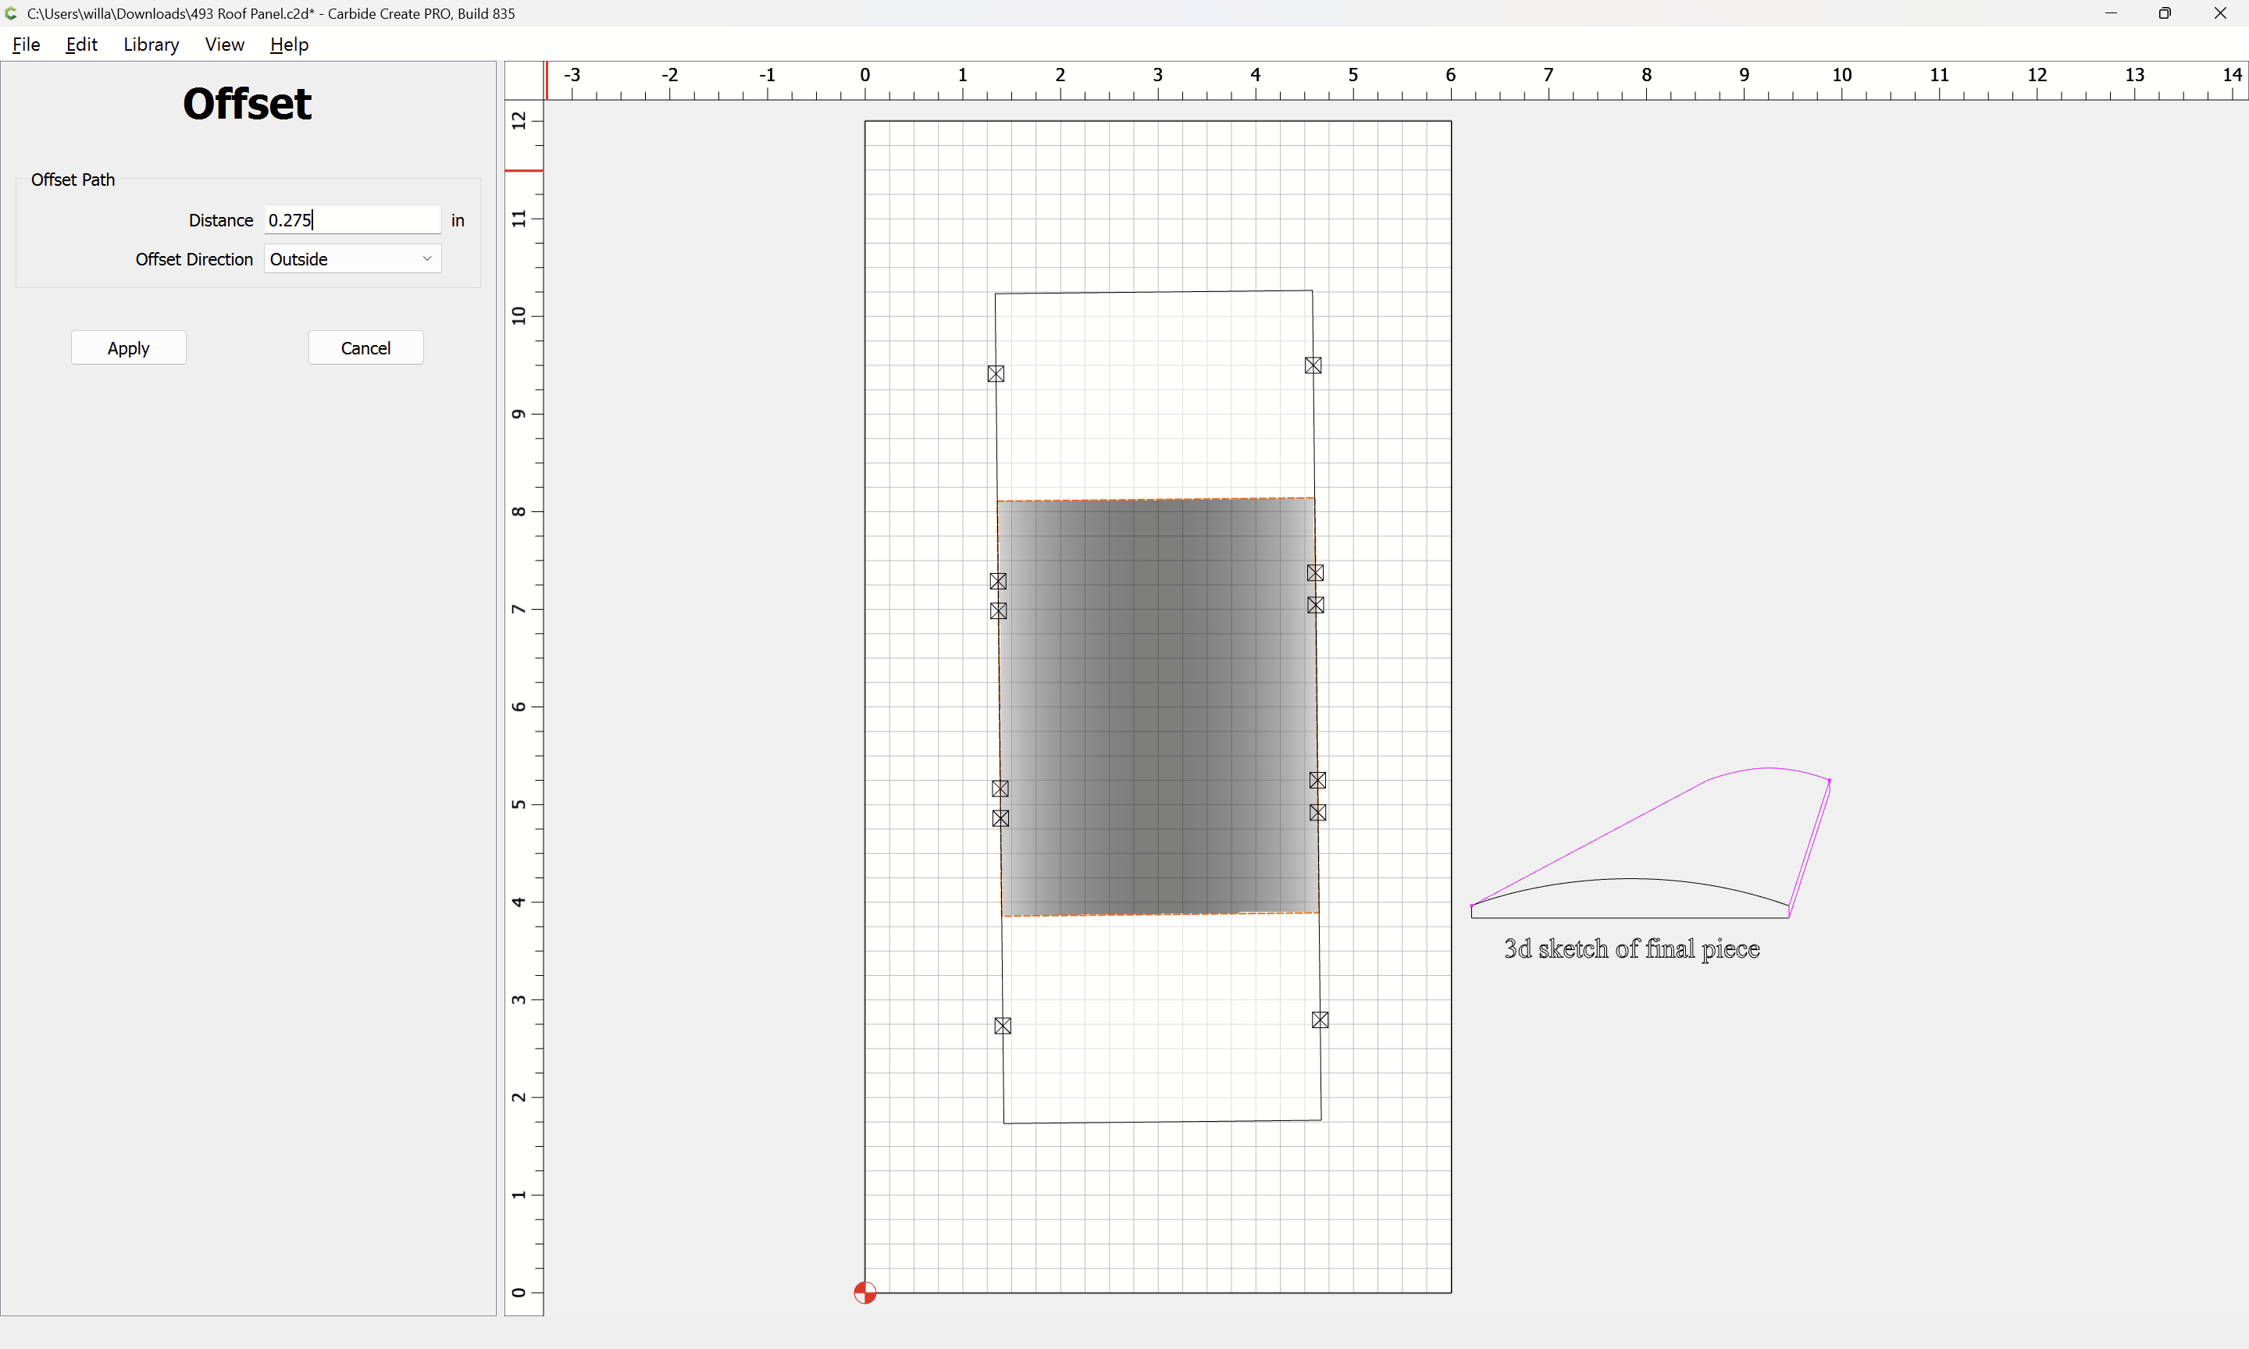This screenshot has width=2249, height=1349.
Task: Cancel the offset operation
Action: 365,348
